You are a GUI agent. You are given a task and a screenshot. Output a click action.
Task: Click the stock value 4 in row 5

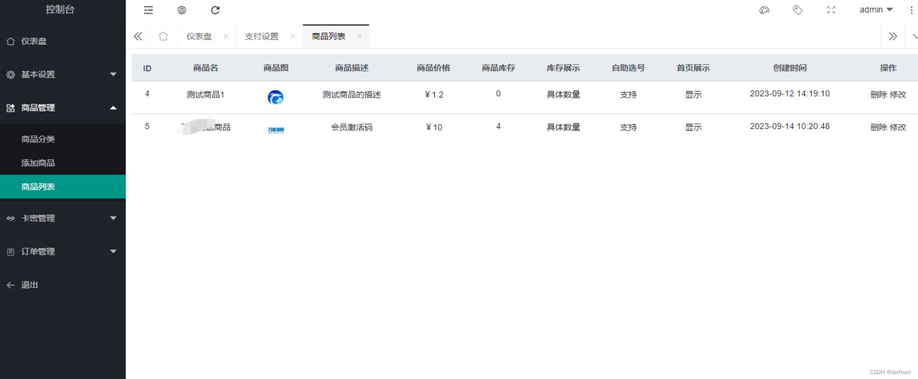click(x=498, y=126)
